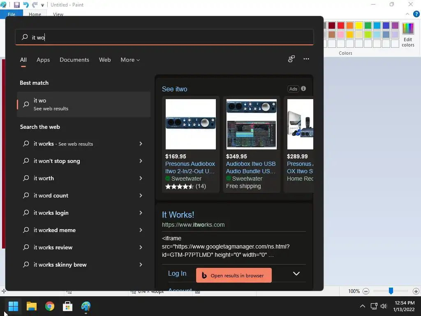Screen dimensions: 421x316
Task: Click the cursor position icon in status bar
Action: pos(4,291)
